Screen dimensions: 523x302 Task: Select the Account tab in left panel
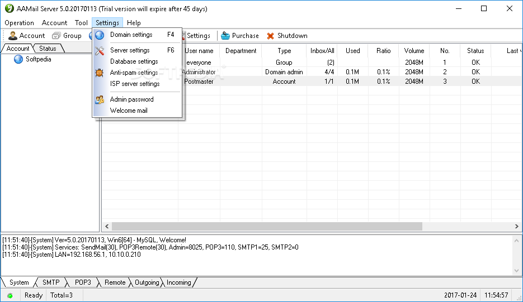(18, 49)
